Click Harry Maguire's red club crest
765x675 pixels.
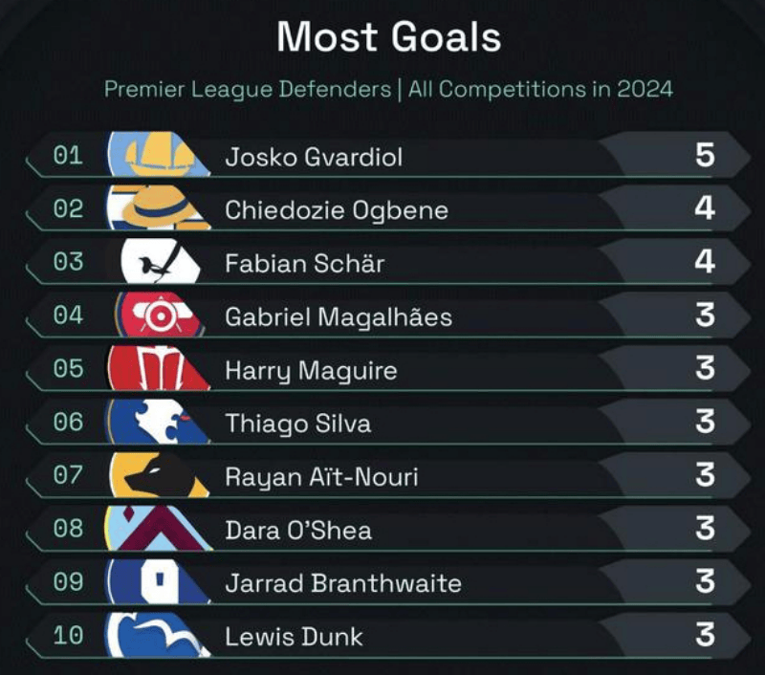pos(159,368)
